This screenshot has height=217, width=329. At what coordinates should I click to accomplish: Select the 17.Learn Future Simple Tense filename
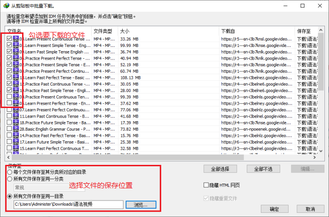tap(55, 142)
